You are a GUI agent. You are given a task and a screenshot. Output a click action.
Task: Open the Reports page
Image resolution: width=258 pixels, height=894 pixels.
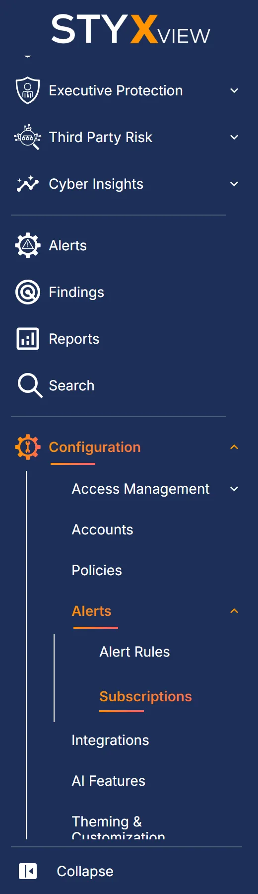pyautogui.click(x=74, y=339)
